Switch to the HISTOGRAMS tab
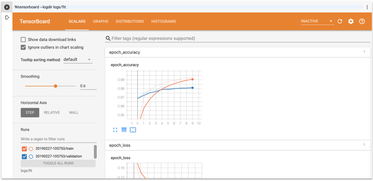The height and width of the screenshot is (181, 373). (x=164, y=22)
